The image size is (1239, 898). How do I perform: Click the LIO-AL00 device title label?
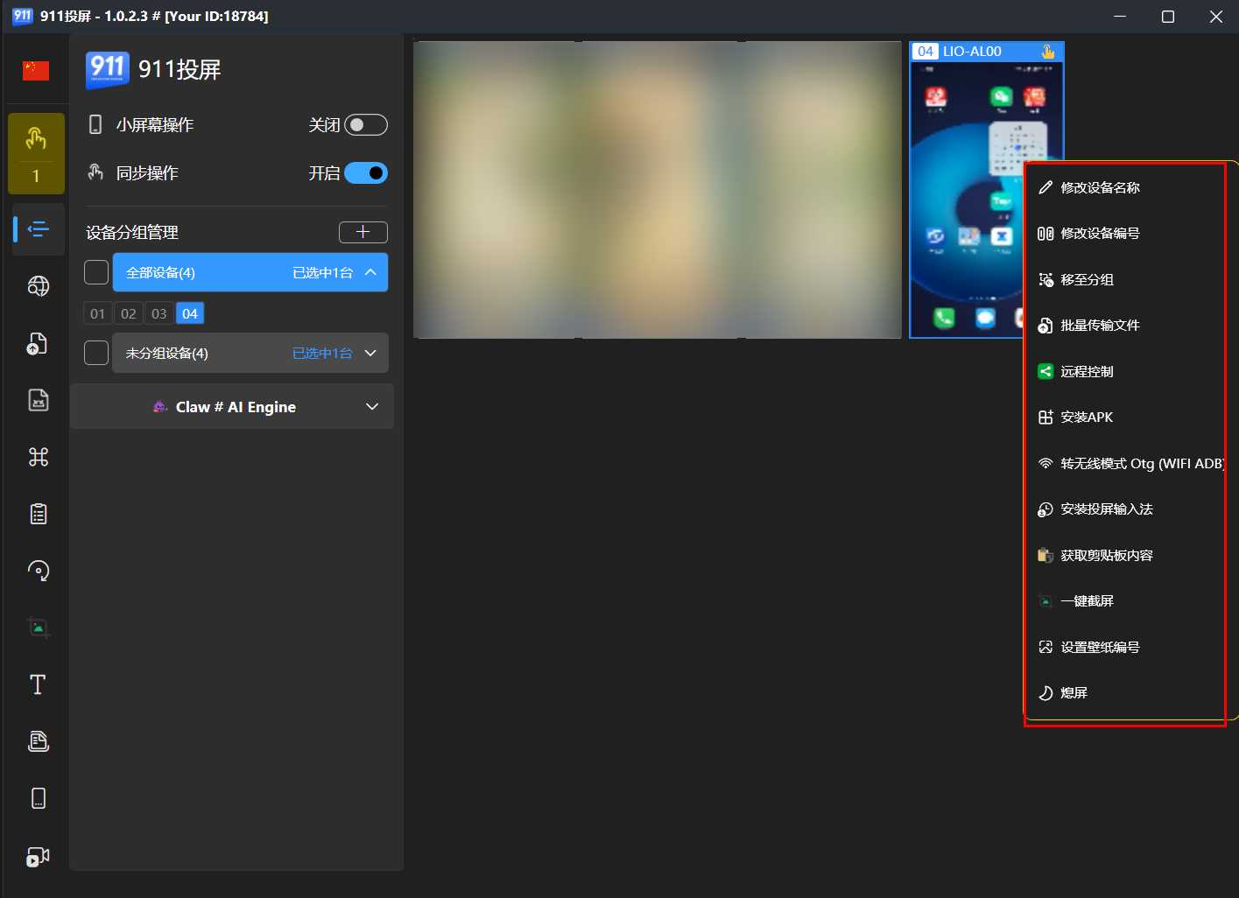point(972,52)
